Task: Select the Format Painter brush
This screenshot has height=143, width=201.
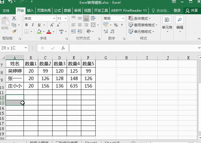Action: click(14, 31)
